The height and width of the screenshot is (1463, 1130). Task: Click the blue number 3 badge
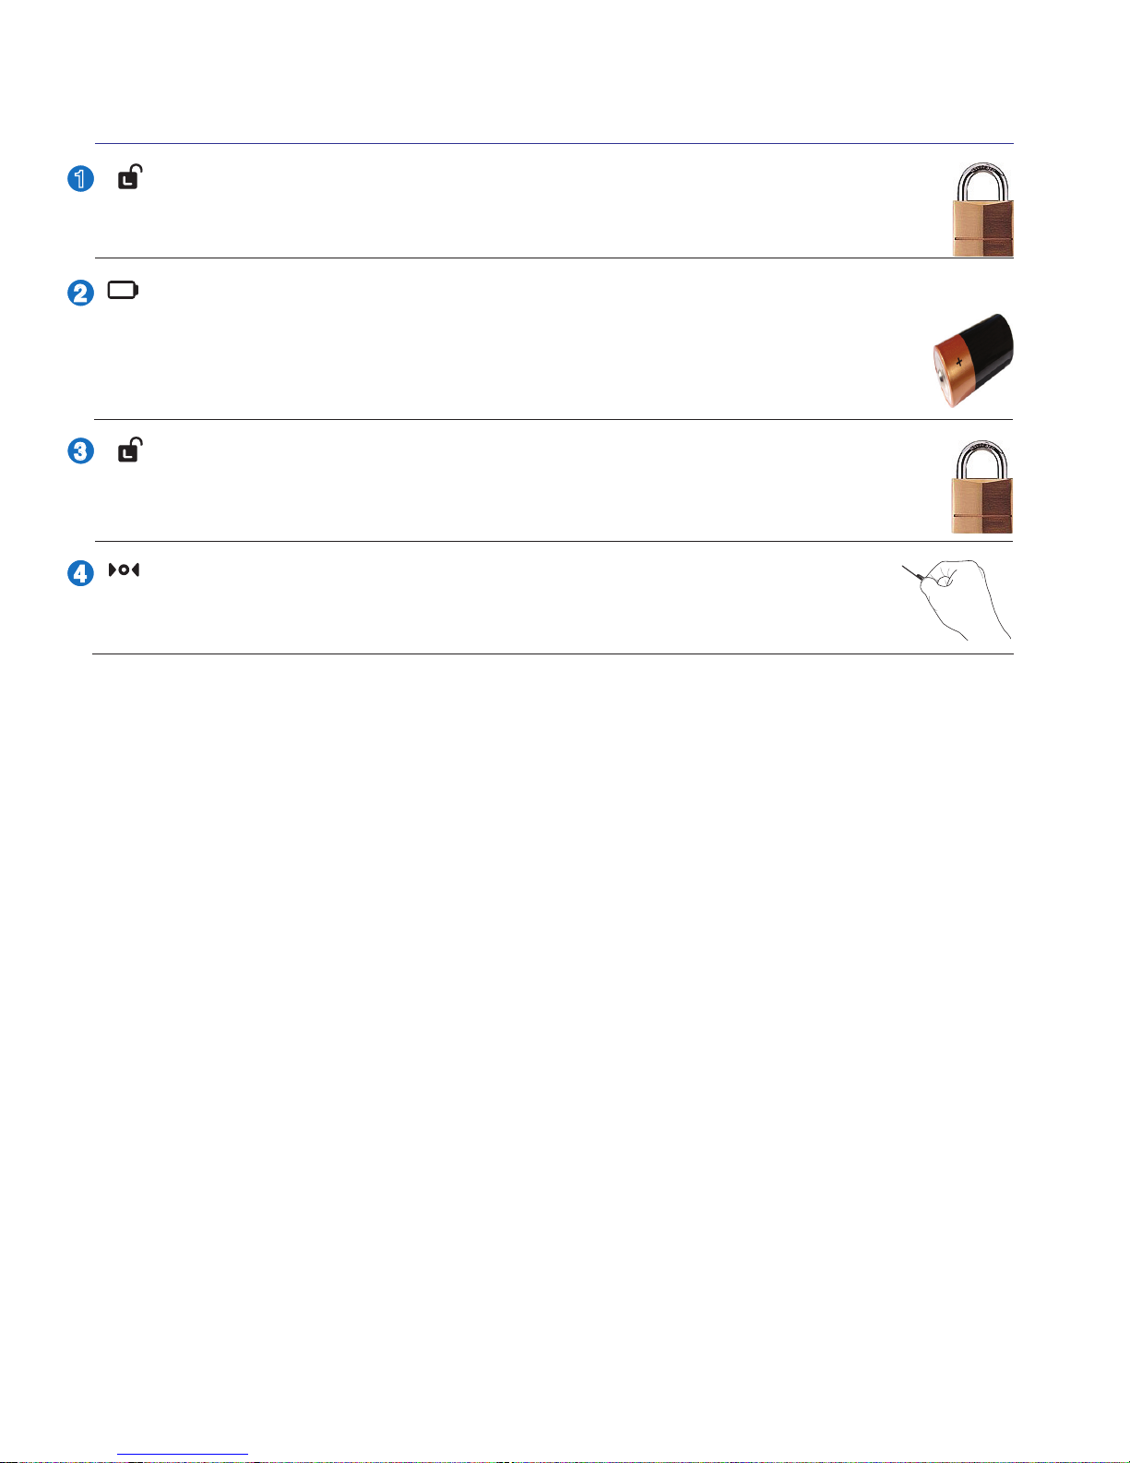point(81,451)
